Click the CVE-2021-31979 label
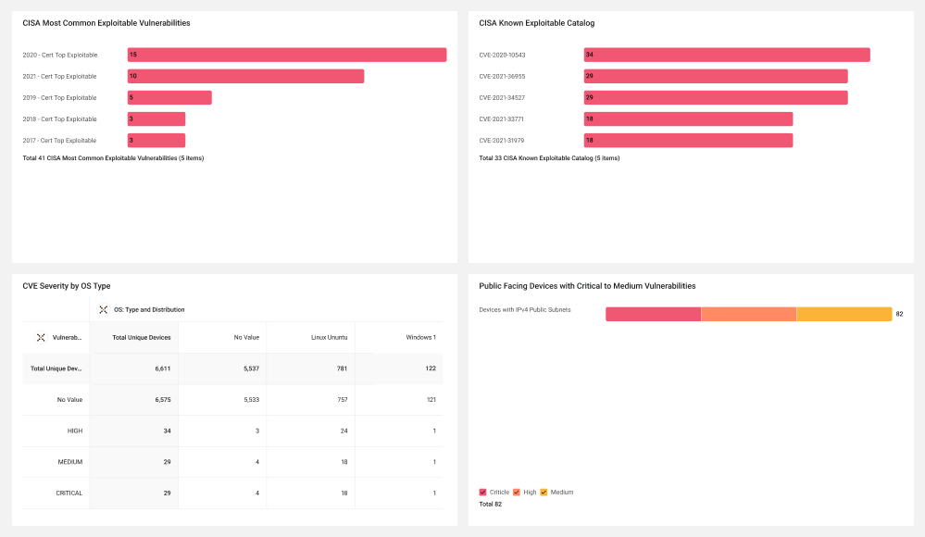Viewport: 925px width, 537px height. 502,141
